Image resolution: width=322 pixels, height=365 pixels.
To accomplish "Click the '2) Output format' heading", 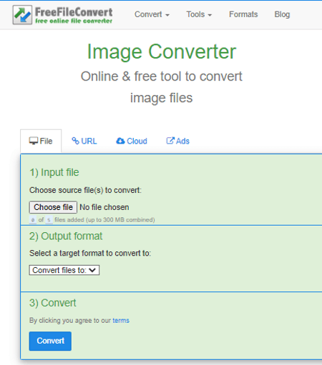I will tap(66, 236).
